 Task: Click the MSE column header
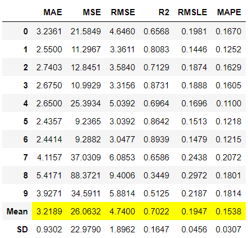tap(92, 12)
